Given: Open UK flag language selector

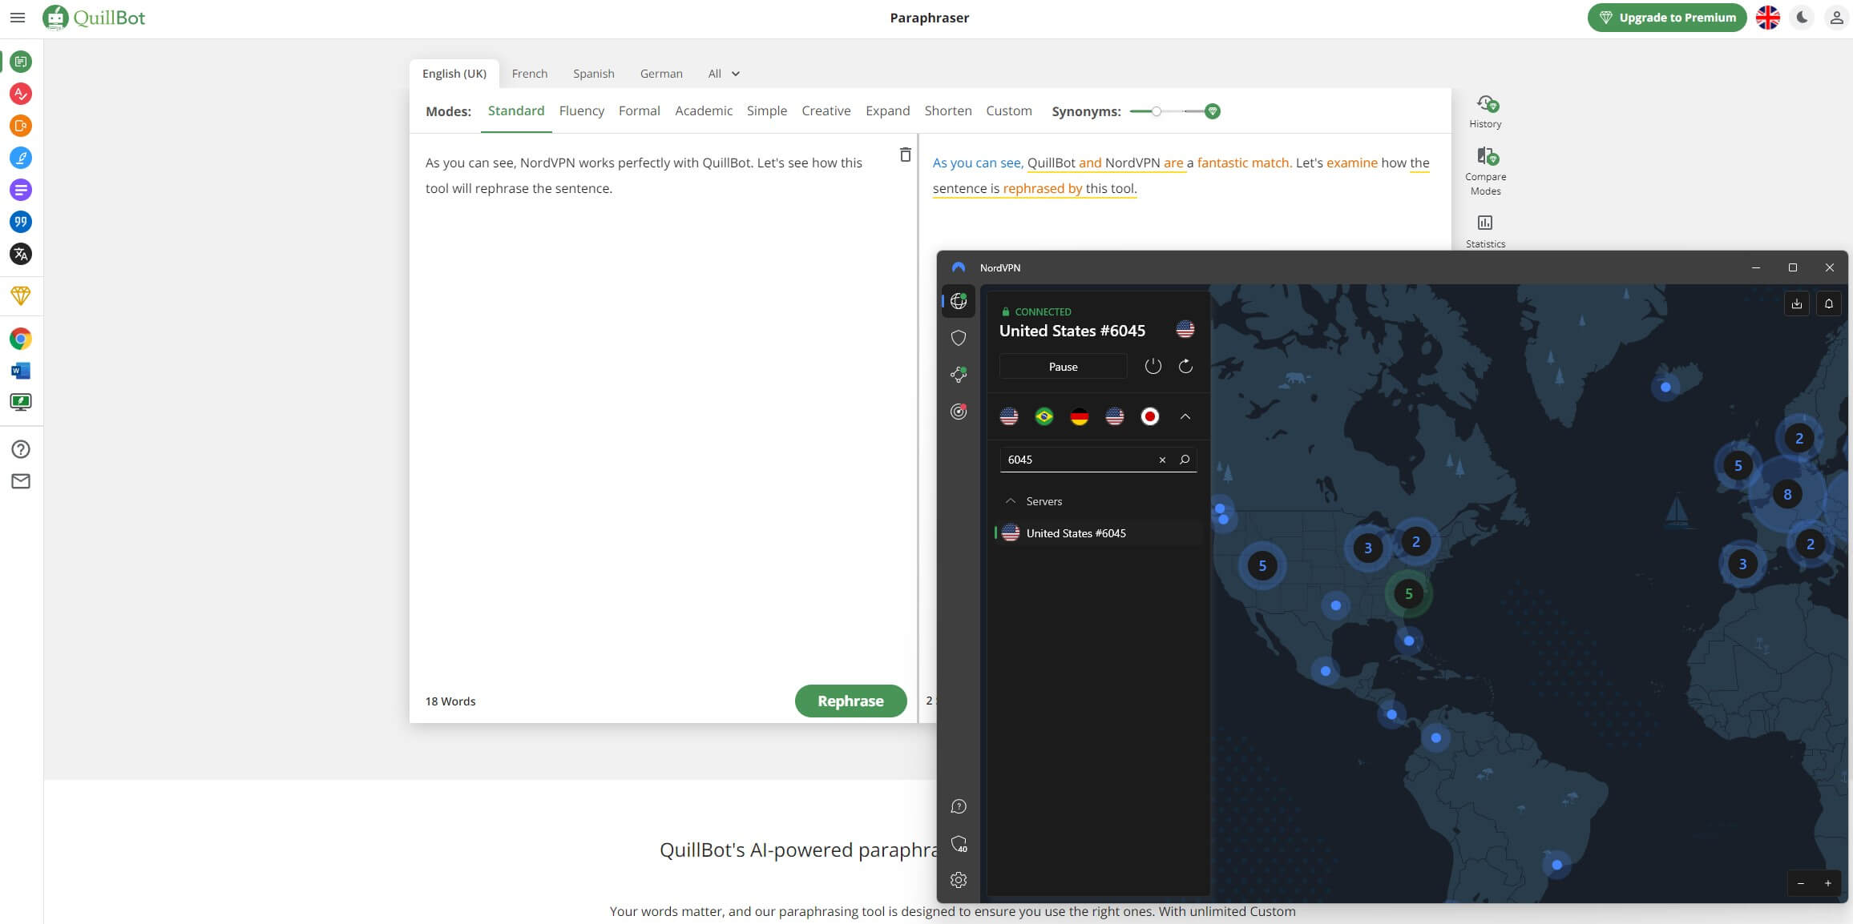Looking at the screenshot, I should point(1767,18).
